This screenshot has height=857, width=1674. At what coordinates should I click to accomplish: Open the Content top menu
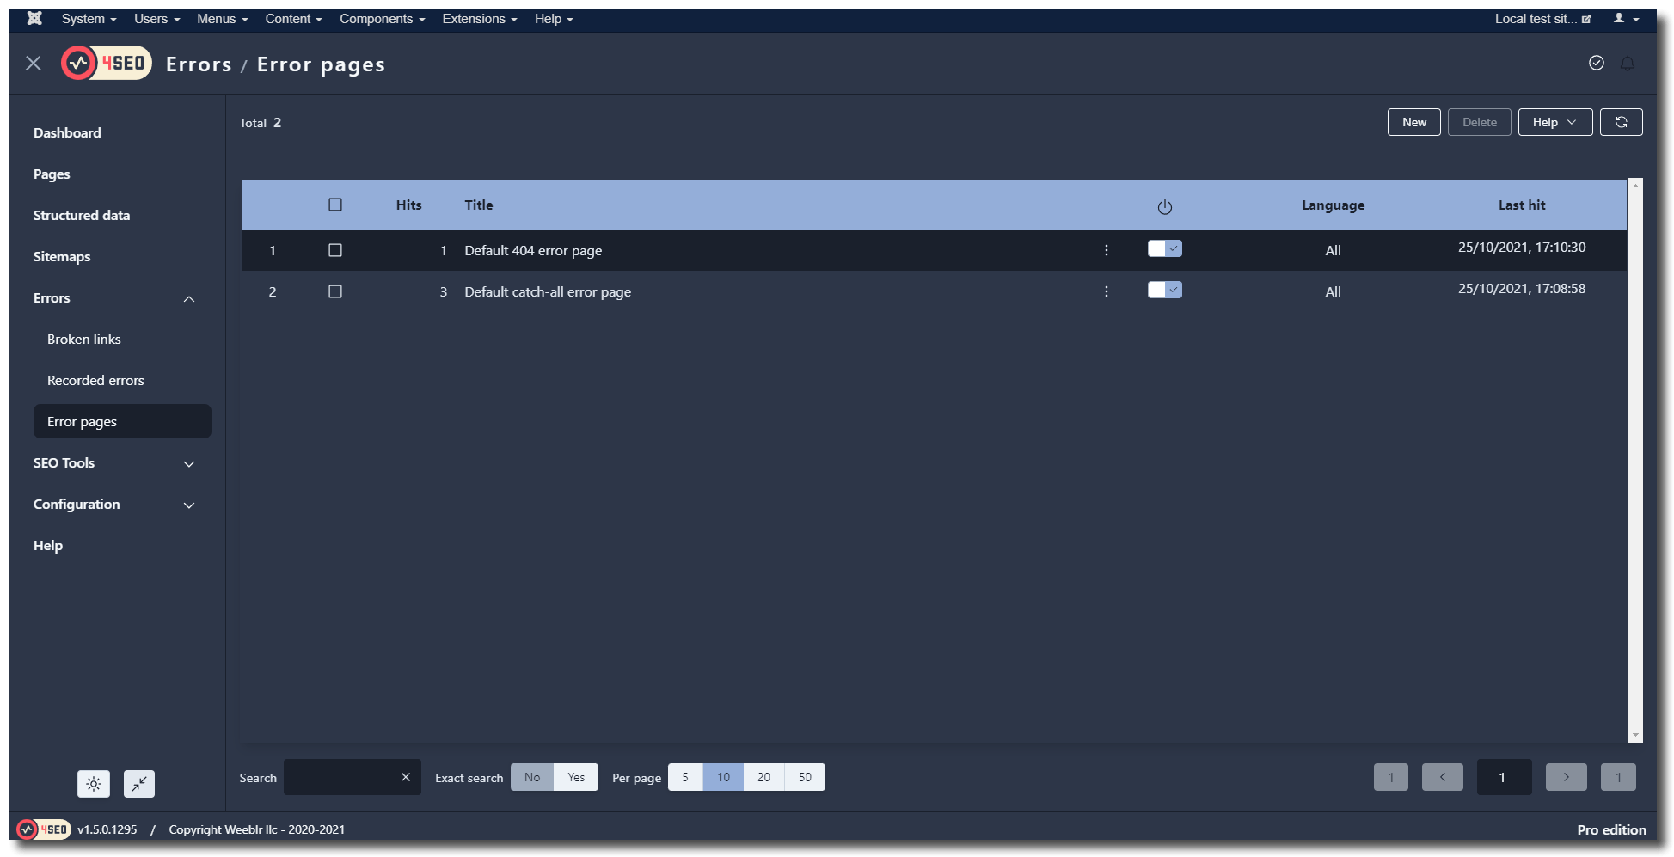(293, 18)
